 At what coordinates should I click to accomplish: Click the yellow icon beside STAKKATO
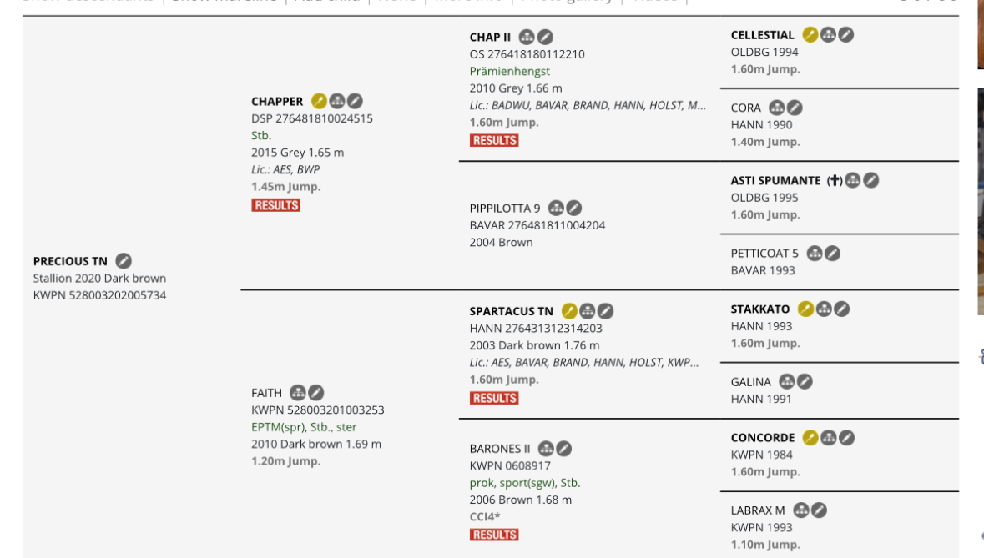point(805,309)
